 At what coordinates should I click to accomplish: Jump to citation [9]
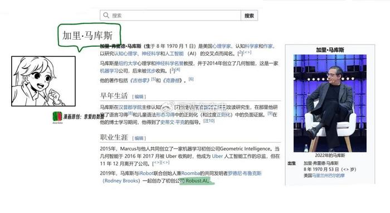coord(270,113)
